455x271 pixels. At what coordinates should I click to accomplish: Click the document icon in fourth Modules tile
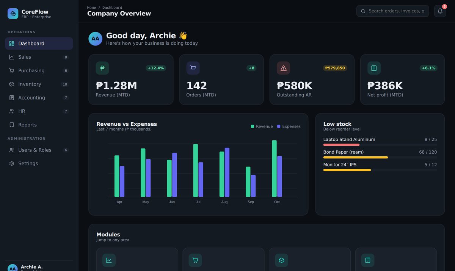click(368, 260)
